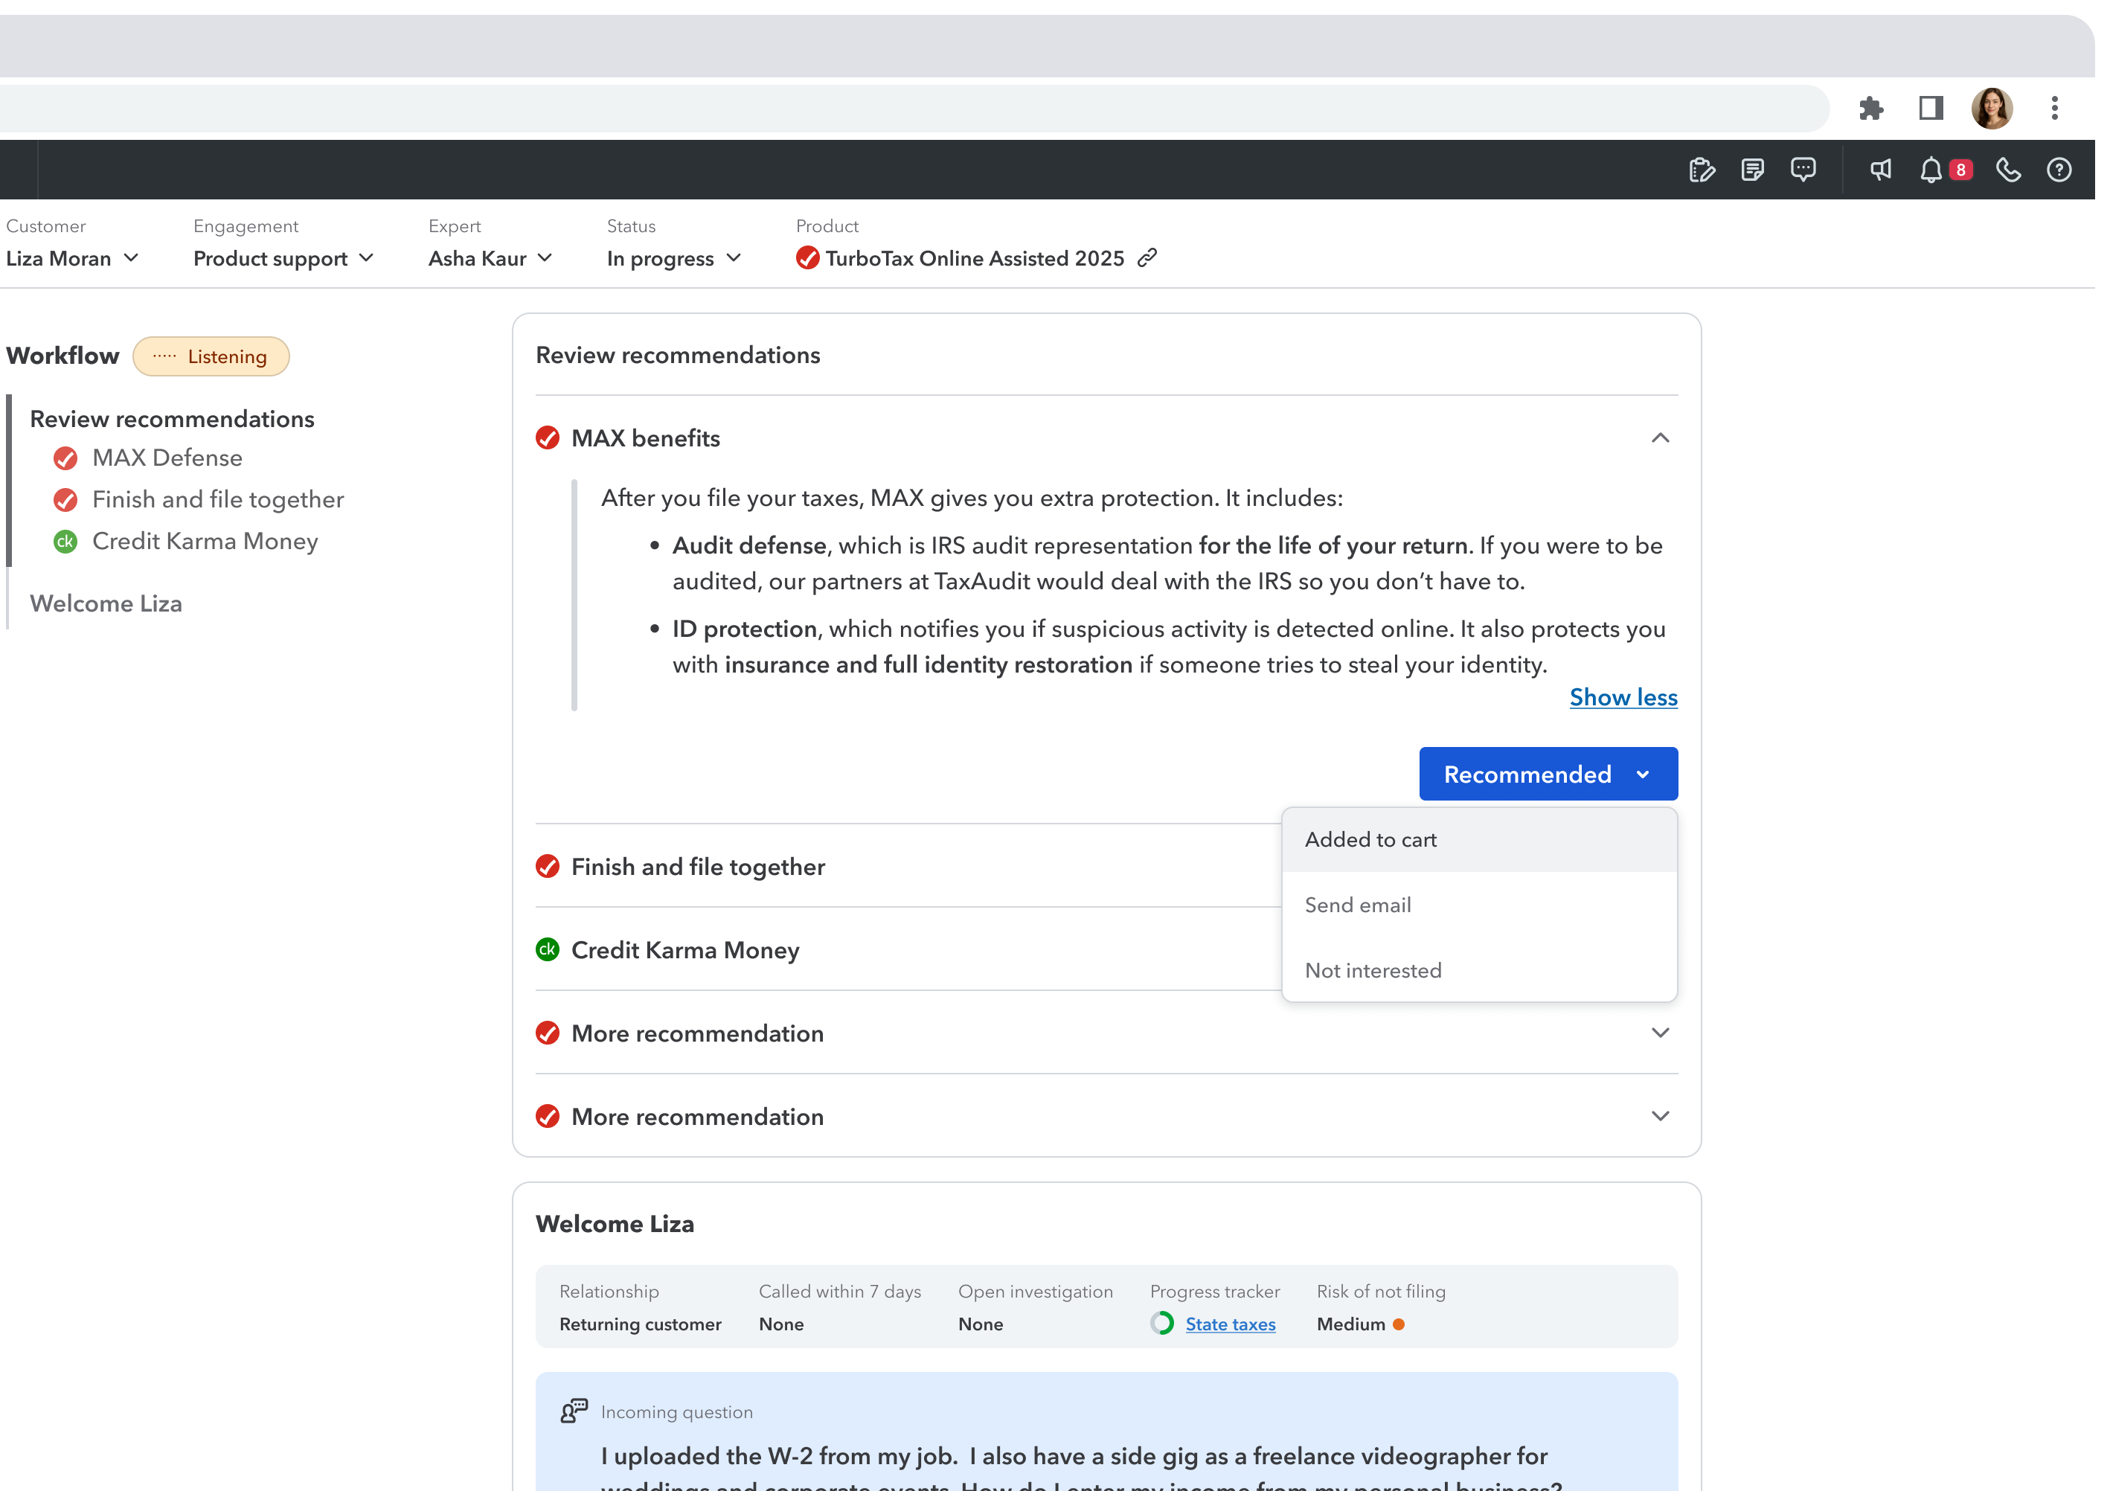The height and width of the screenshot is (1491, 2110).
Task: Click the notifications bell icon
Action: [1931, 170]
